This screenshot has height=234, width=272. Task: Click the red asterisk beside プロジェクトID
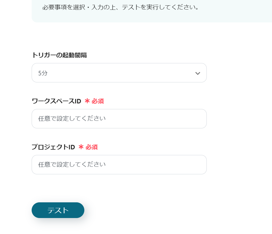click(81, 147)
